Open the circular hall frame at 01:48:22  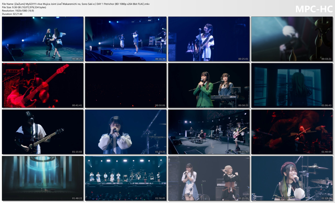pos(43,178)
